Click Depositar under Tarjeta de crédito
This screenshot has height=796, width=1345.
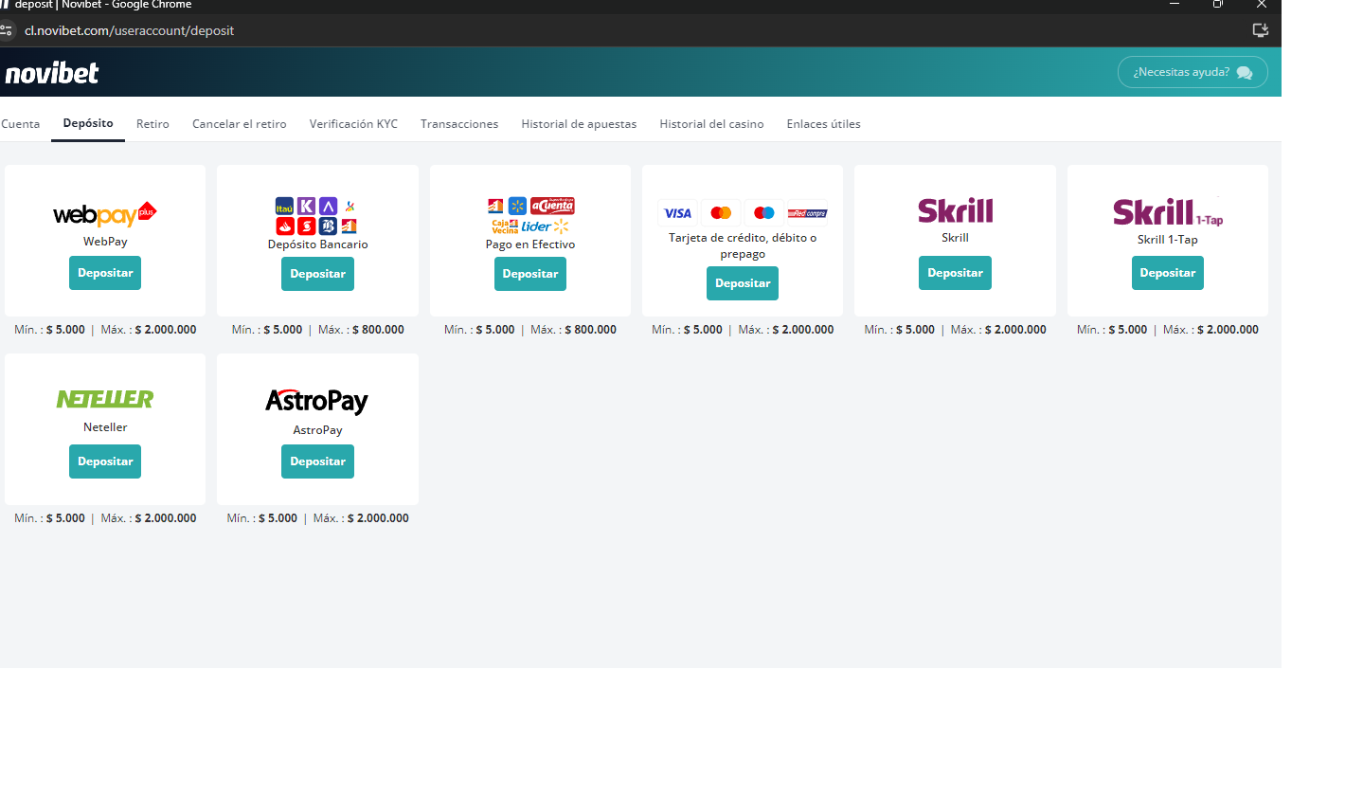pyautogui.click(x=743, y=283)
